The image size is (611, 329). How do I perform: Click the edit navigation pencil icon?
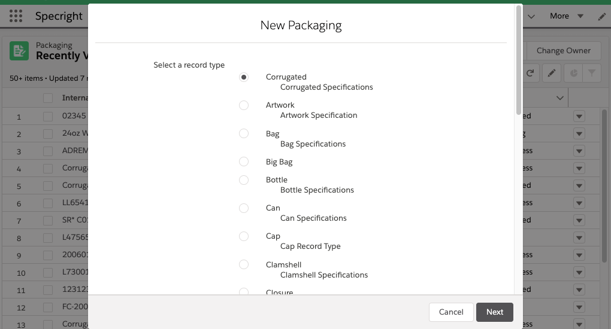tap(602, 17)
